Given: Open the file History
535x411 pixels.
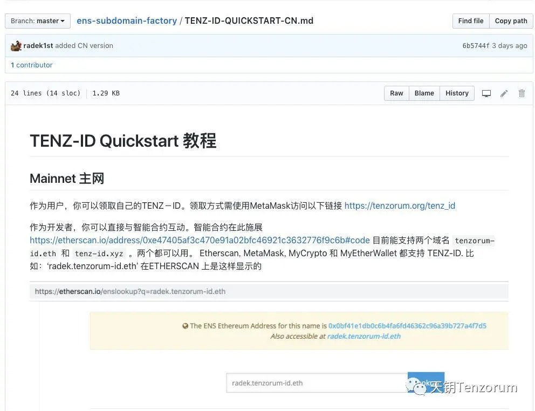Looking at the screenshot, I should tap(457, 93).
